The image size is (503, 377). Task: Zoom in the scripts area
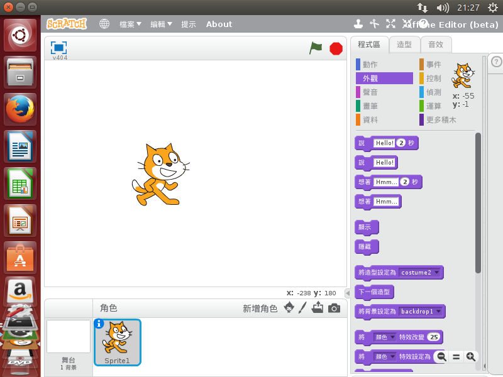pyautogui.click(x=470, y=356)
